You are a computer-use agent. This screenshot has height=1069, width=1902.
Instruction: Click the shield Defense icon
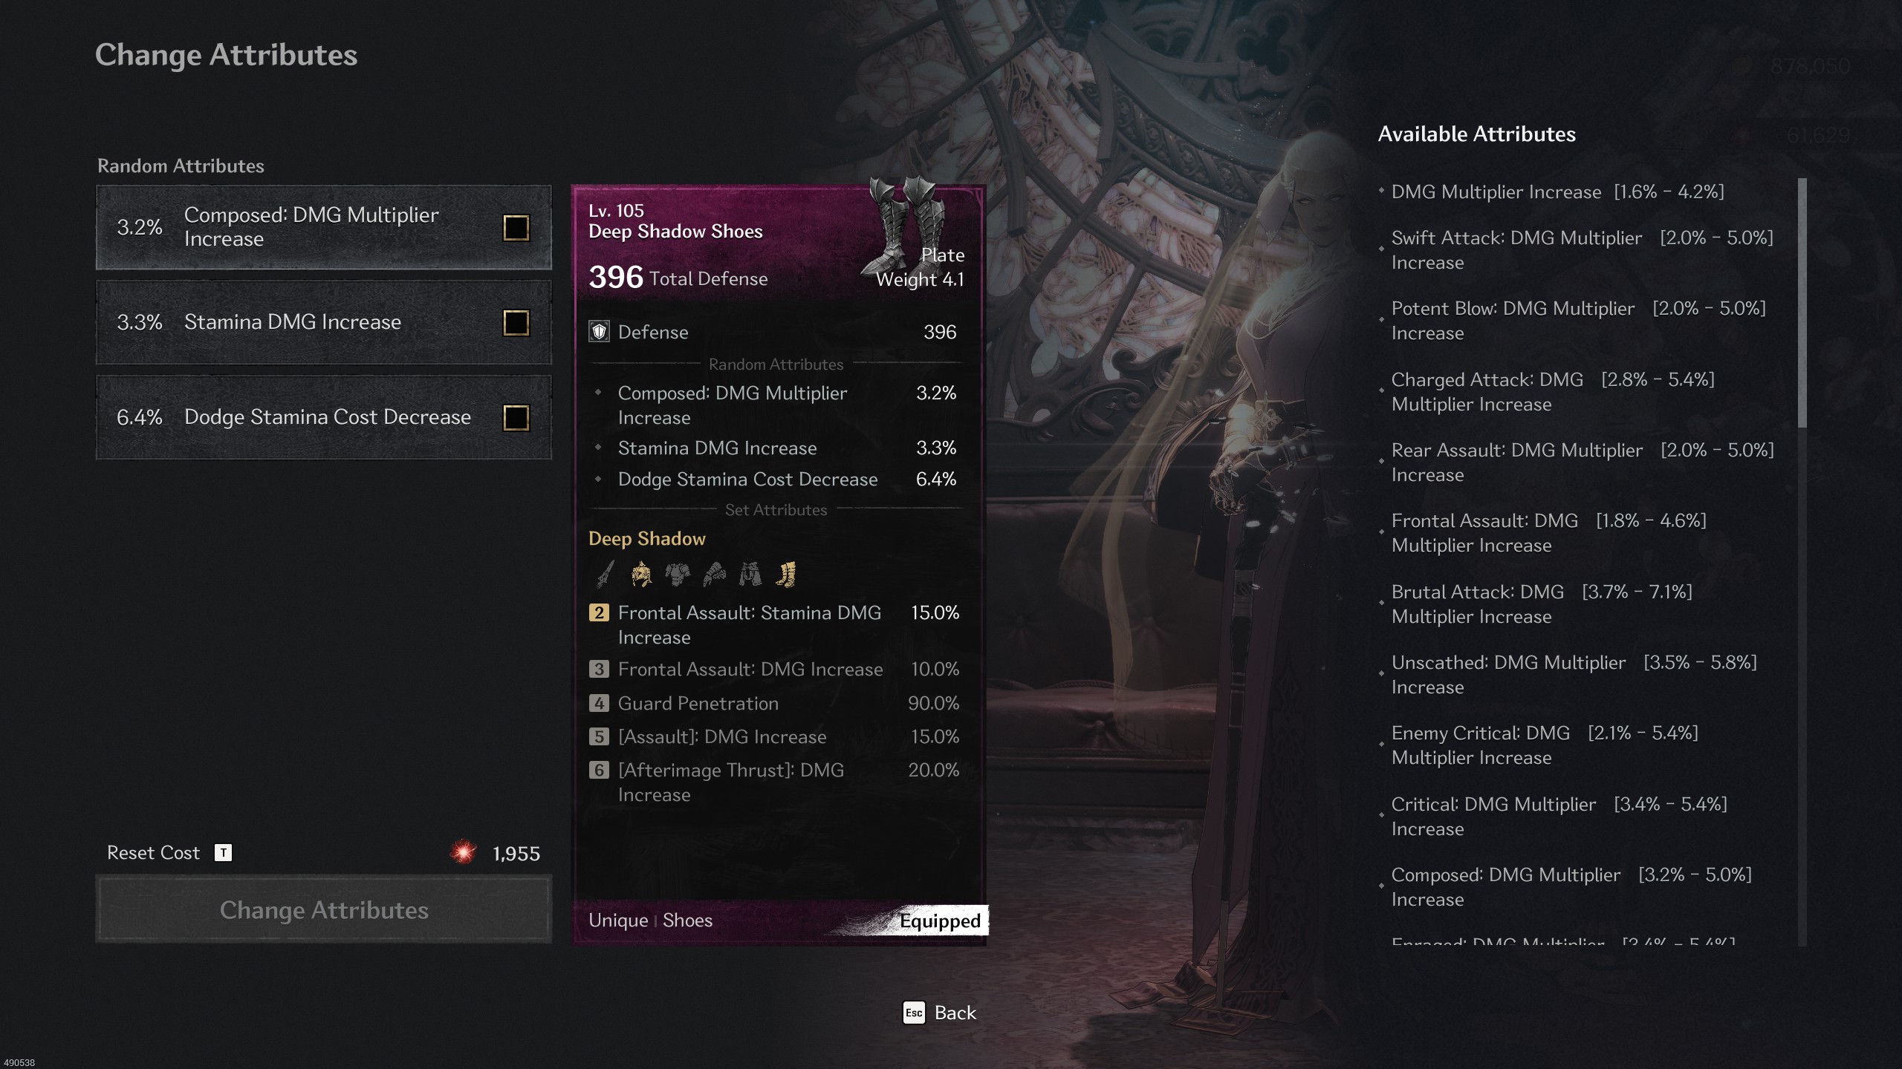point(600,332)
